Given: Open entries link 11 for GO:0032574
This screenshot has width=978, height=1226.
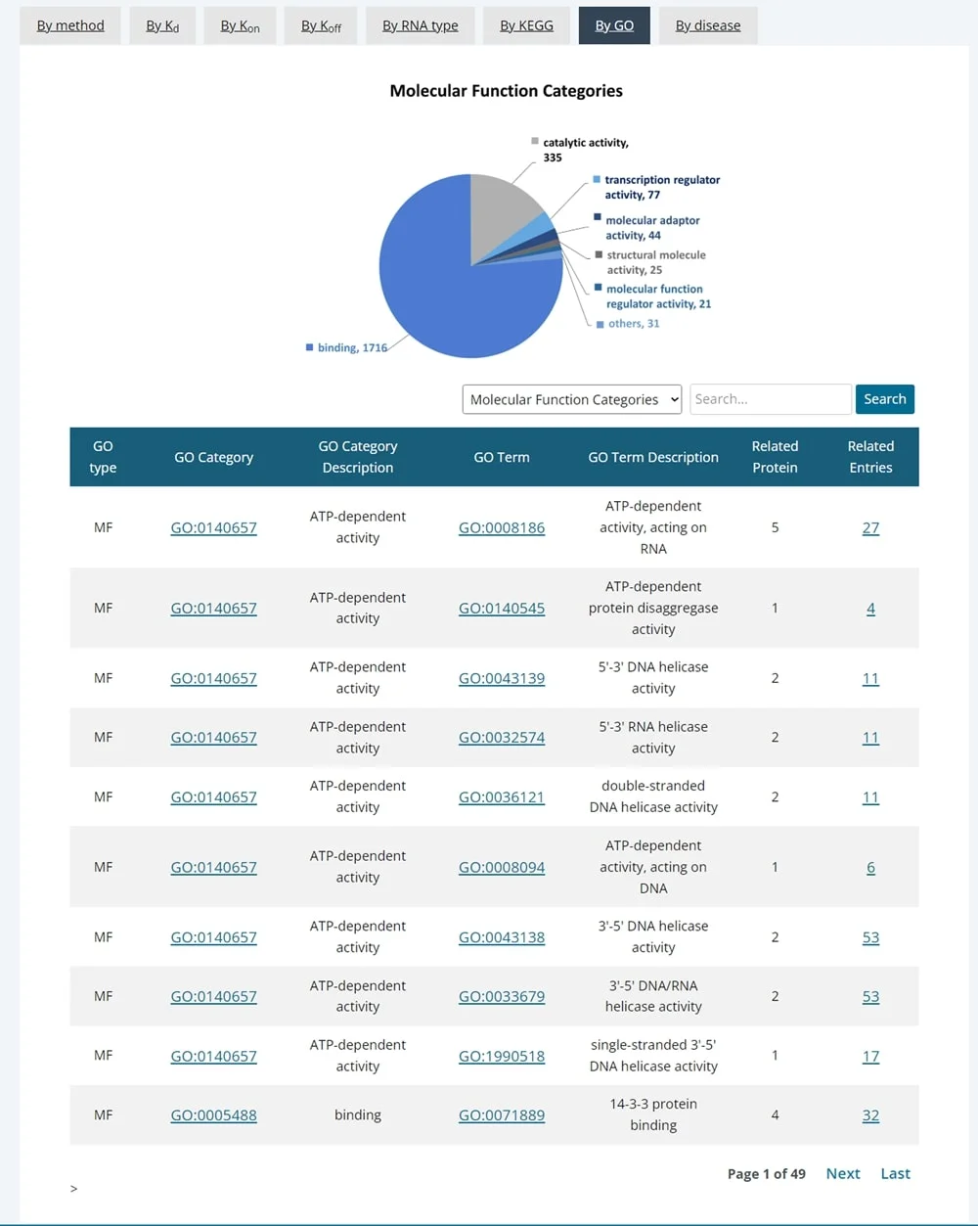Looking at the screenshot, I should pos(870,738).
